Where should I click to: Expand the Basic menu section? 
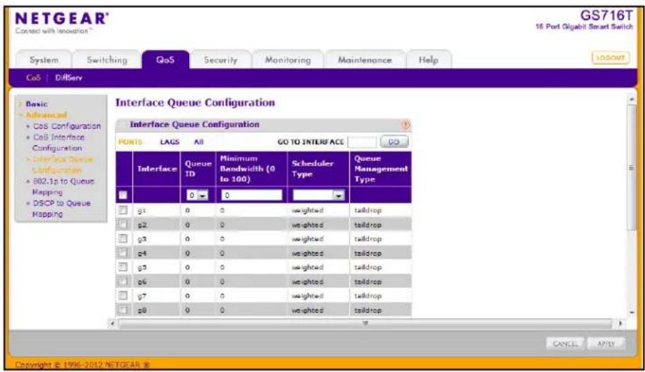coord(36,105)
